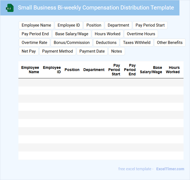The width and height of the screenshot is (190, 180).
Task: Select the Taxes Withheld tag
Action: (x=137, y=43)
